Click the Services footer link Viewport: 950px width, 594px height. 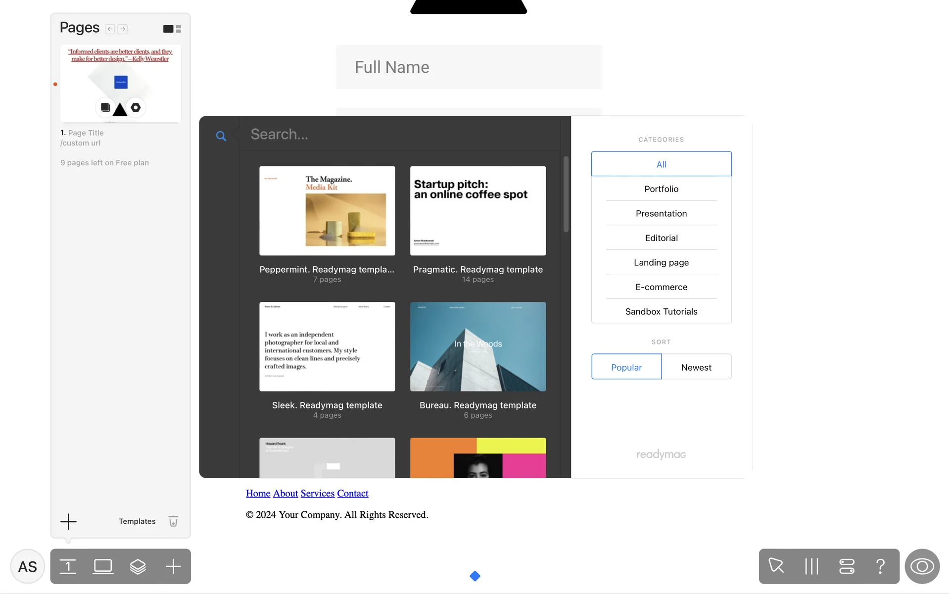pos(317,493)
